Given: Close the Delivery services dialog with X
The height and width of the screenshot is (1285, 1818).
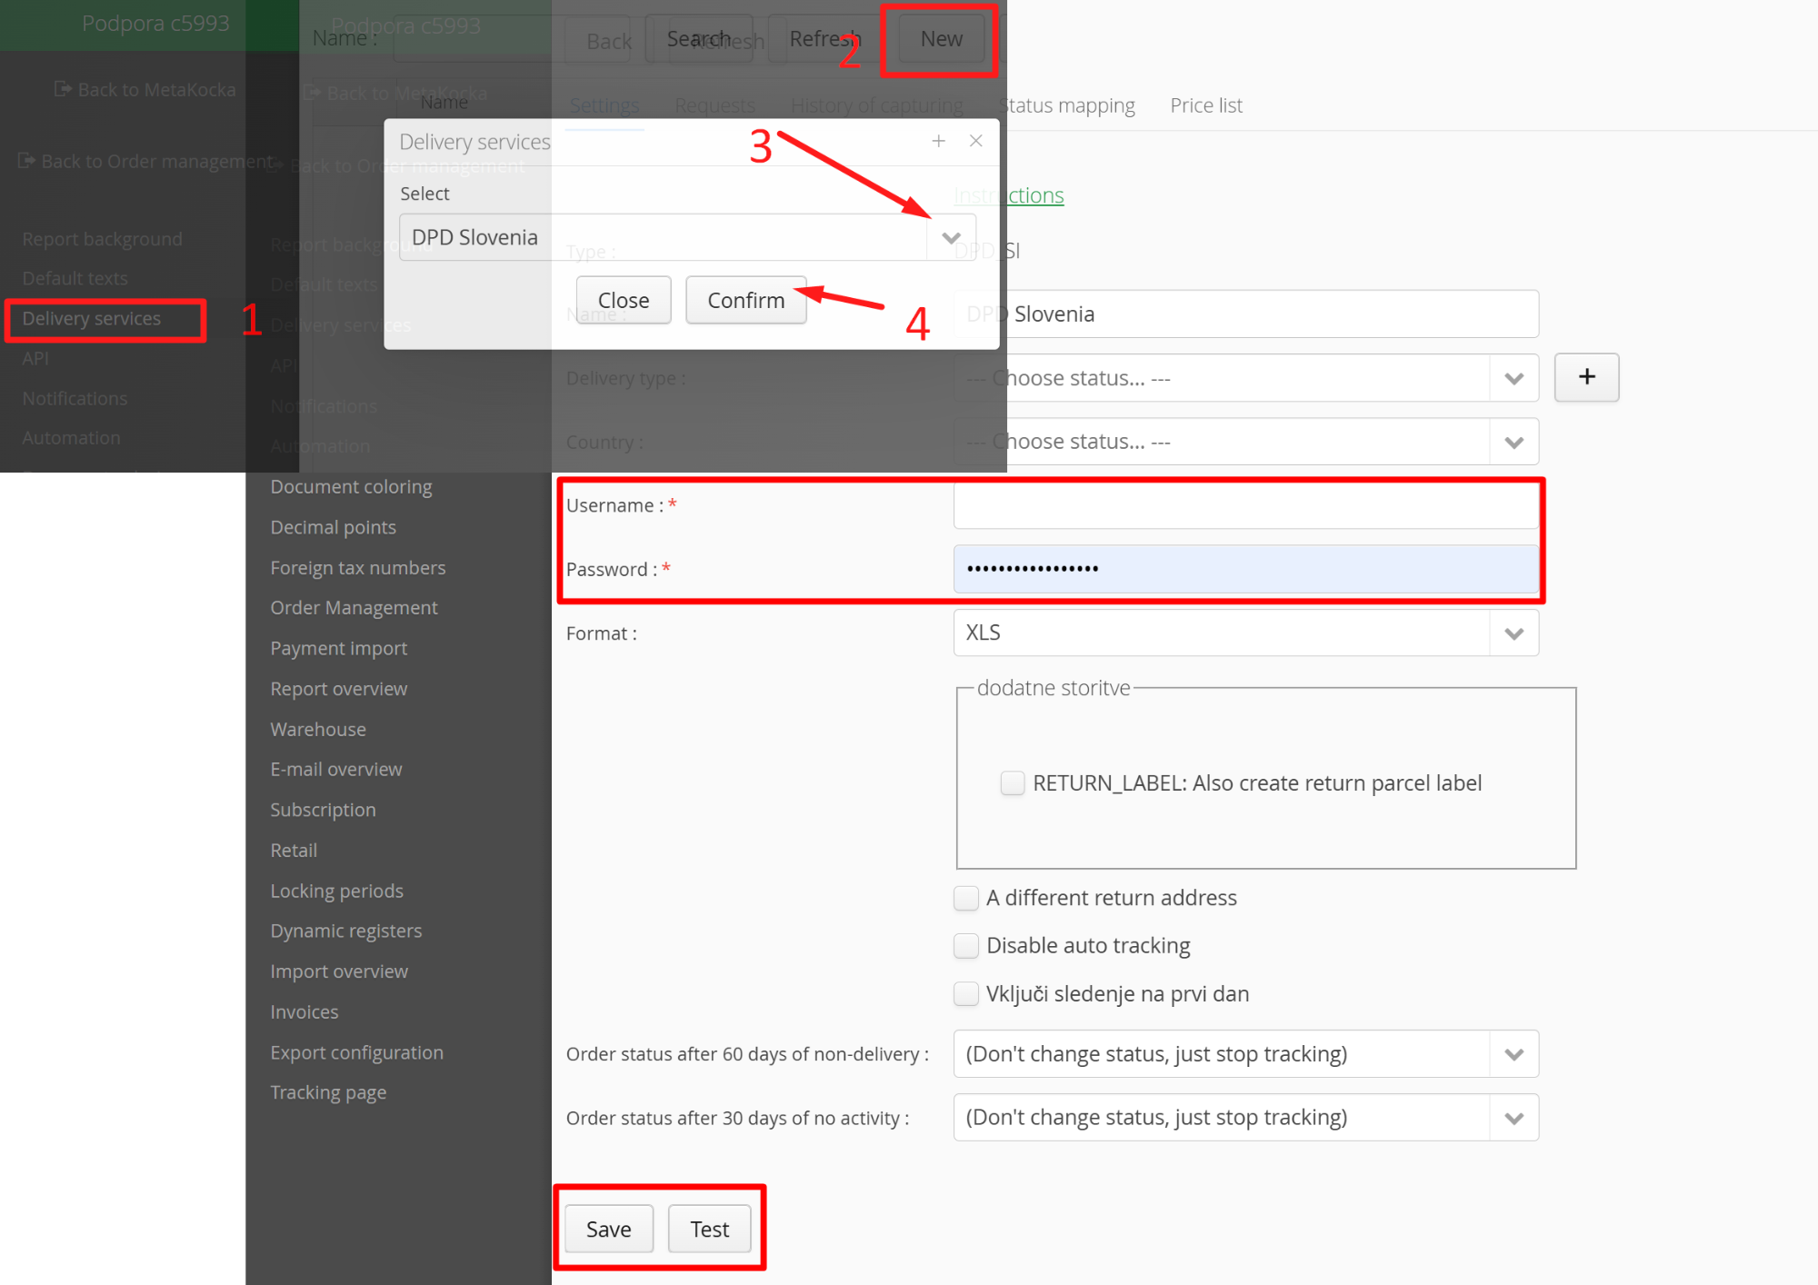Looking at the screenshot, I should pos(975,141).
